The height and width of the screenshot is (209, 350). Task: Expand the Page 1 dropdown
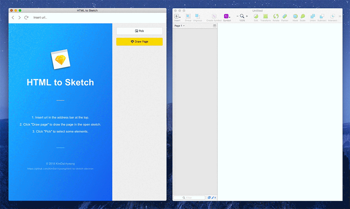[x=179, y=26]
